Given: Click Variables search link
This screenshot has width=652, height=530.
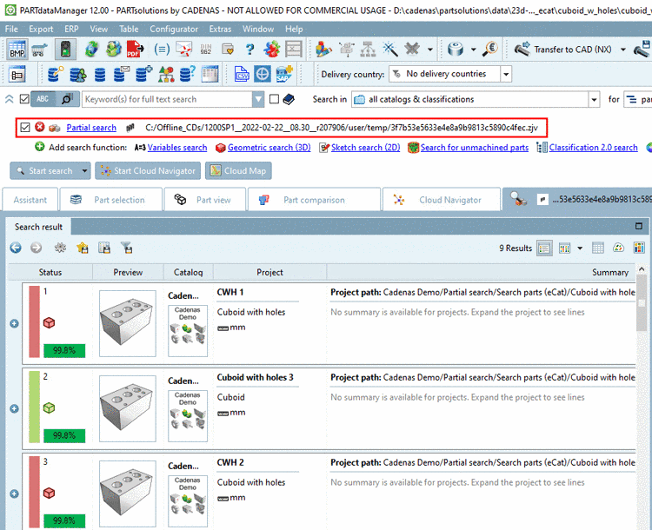Looking at the screenshot, I should pos(177,148).
